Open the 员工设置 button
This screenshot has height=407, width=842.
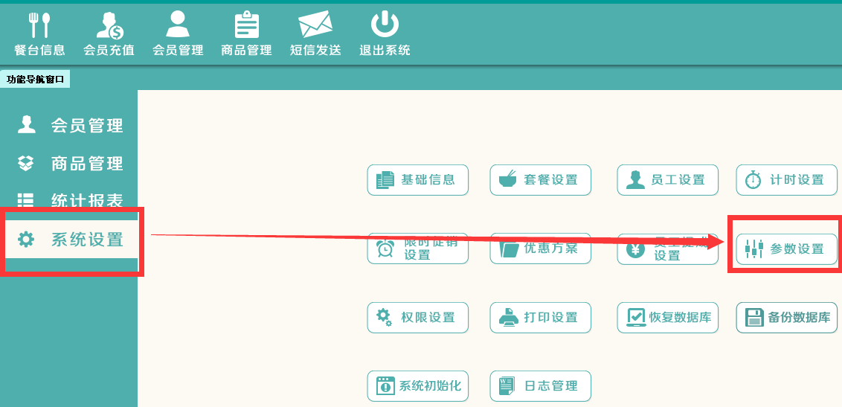click(667, 180)
